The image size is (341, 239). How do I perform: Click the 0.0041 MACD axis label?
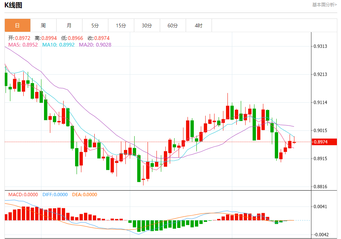coord(320,206)
